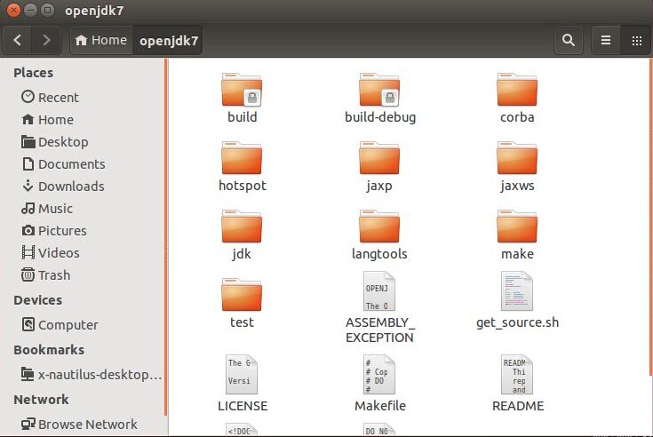
Task: Select the langtools folder
Action: click(x=379, y=228)
